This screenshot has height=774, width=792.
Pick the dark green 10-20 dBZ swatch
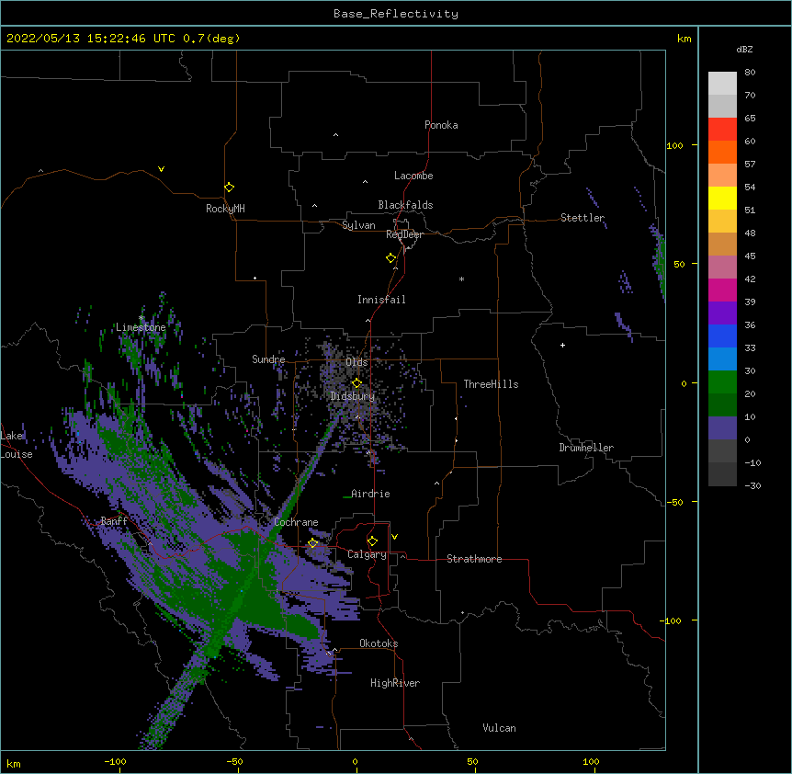(x=722, y=405)
